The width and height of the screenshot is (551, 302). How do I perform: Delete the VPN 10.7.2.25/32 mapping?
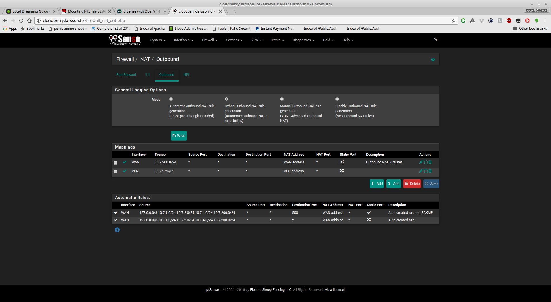pyautogui.click(x=430, y=171)
